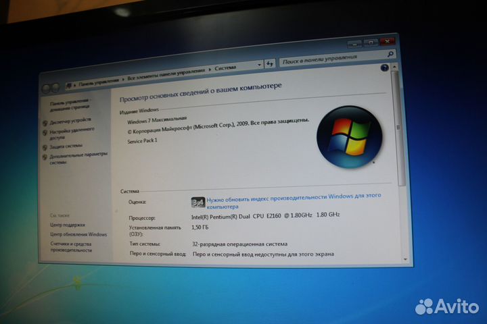This screenshot has height=324, width=487.
Task: Click shield icon beside Защита системы
Action: click(x=45, y=148)
